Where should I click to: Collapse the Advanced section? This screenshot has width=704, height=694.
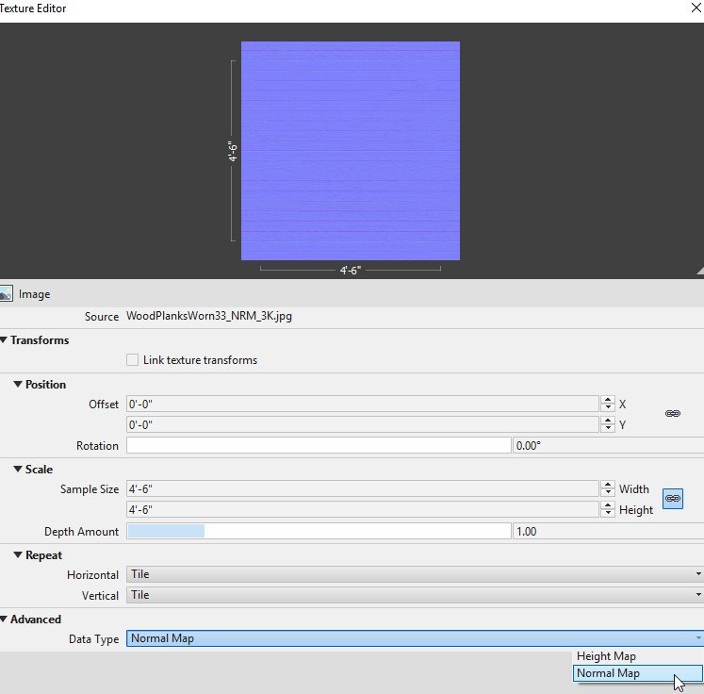[4, 619]
